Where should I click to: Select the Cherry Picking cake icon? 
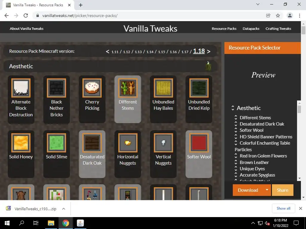(92, 88)
